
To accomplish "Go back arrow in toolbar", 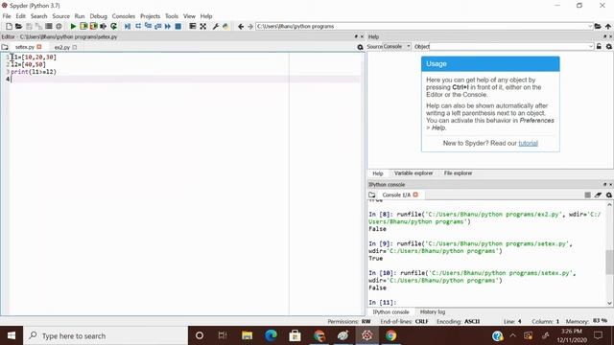I will point(241,26).
